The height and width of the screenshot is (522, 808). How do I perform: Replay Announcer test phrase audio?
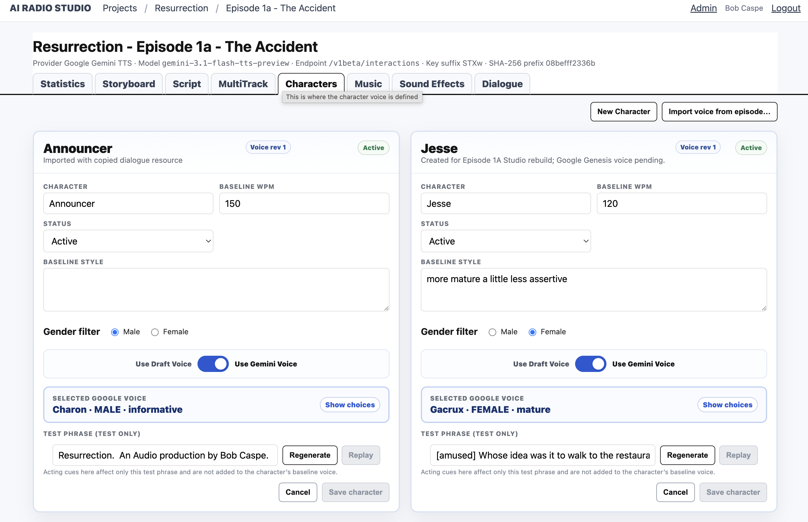[x=361, y=455]
